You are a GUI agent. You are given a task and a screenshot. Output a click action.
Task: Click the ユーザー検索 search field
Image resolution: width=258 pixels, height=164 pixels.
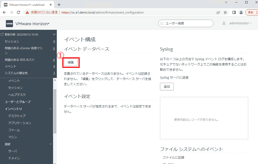click(186, 23)
